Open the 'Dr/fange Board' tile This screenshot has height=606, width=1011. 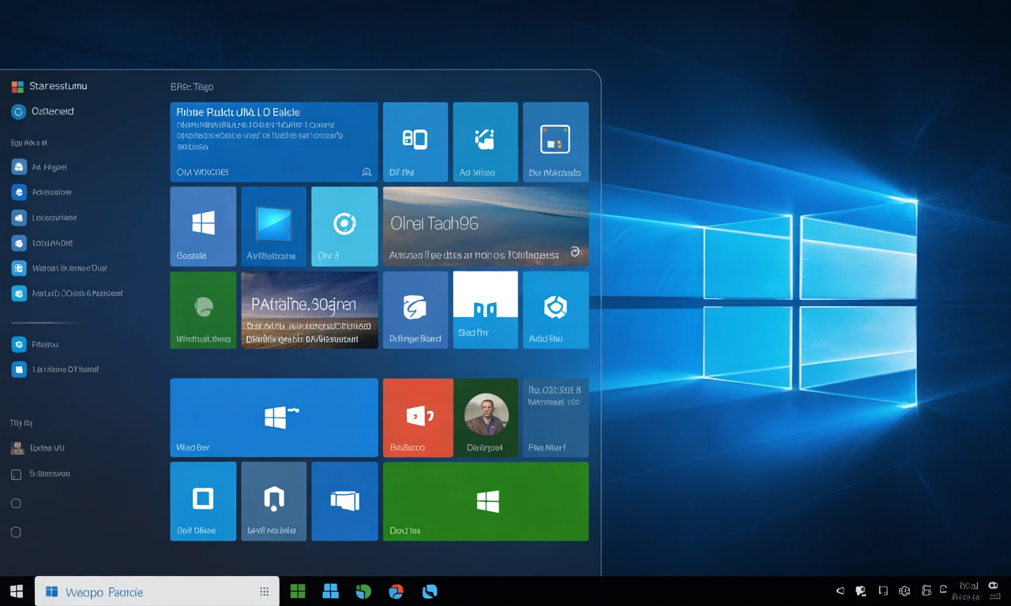coord(415,310)
